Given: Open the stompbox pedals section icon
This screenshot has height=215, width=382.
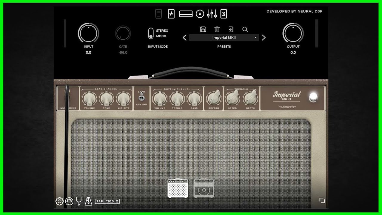Looking at the screenshot, I should click(x=159, y=14).
